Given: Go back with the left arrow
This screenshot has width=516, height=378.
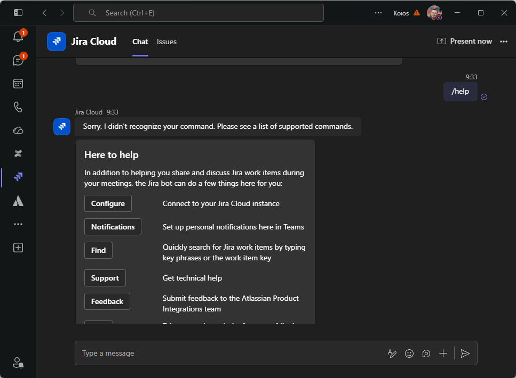Looking at the screenshot, I should click(45, 13).
